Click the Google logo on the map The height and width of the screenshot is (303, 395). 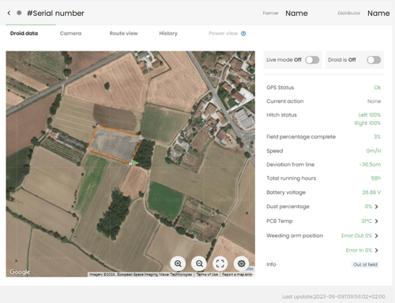point(20,271)
